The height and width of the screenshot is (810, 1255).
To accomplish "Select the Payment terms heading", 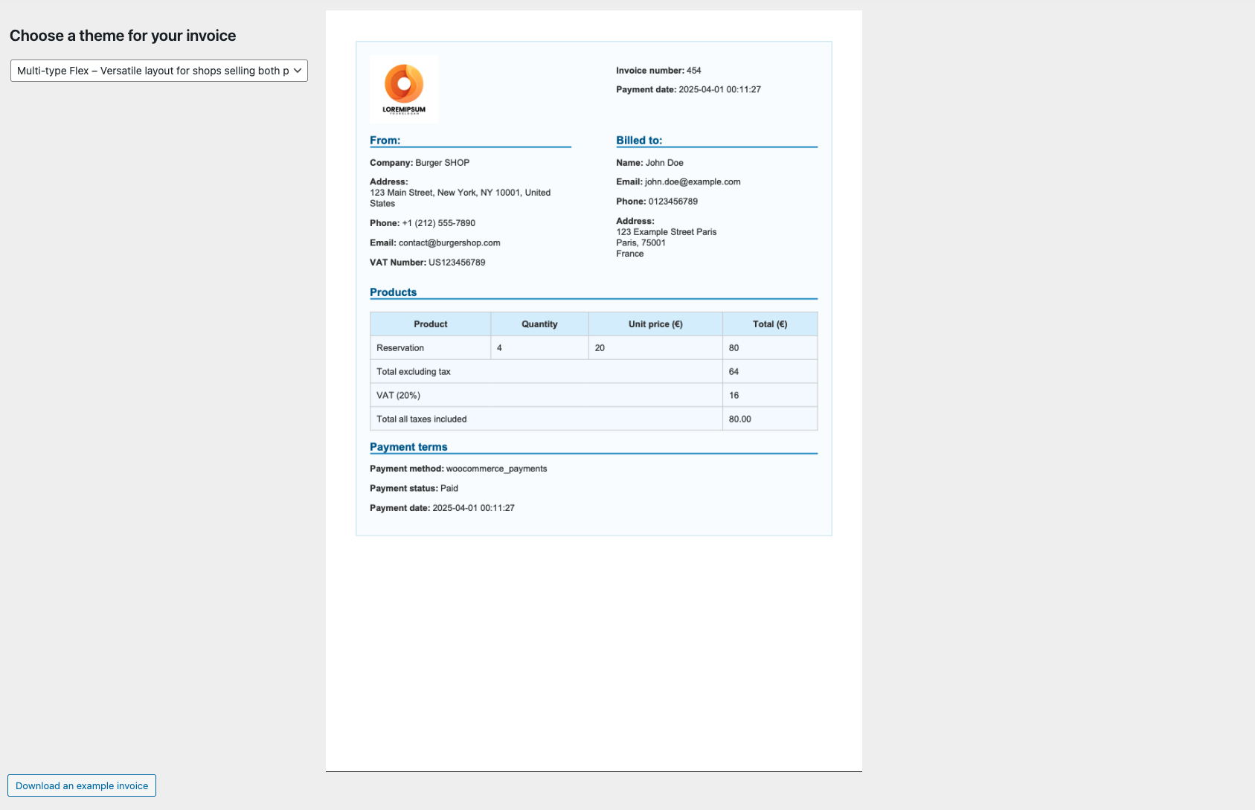I will (x=408, y=446).
